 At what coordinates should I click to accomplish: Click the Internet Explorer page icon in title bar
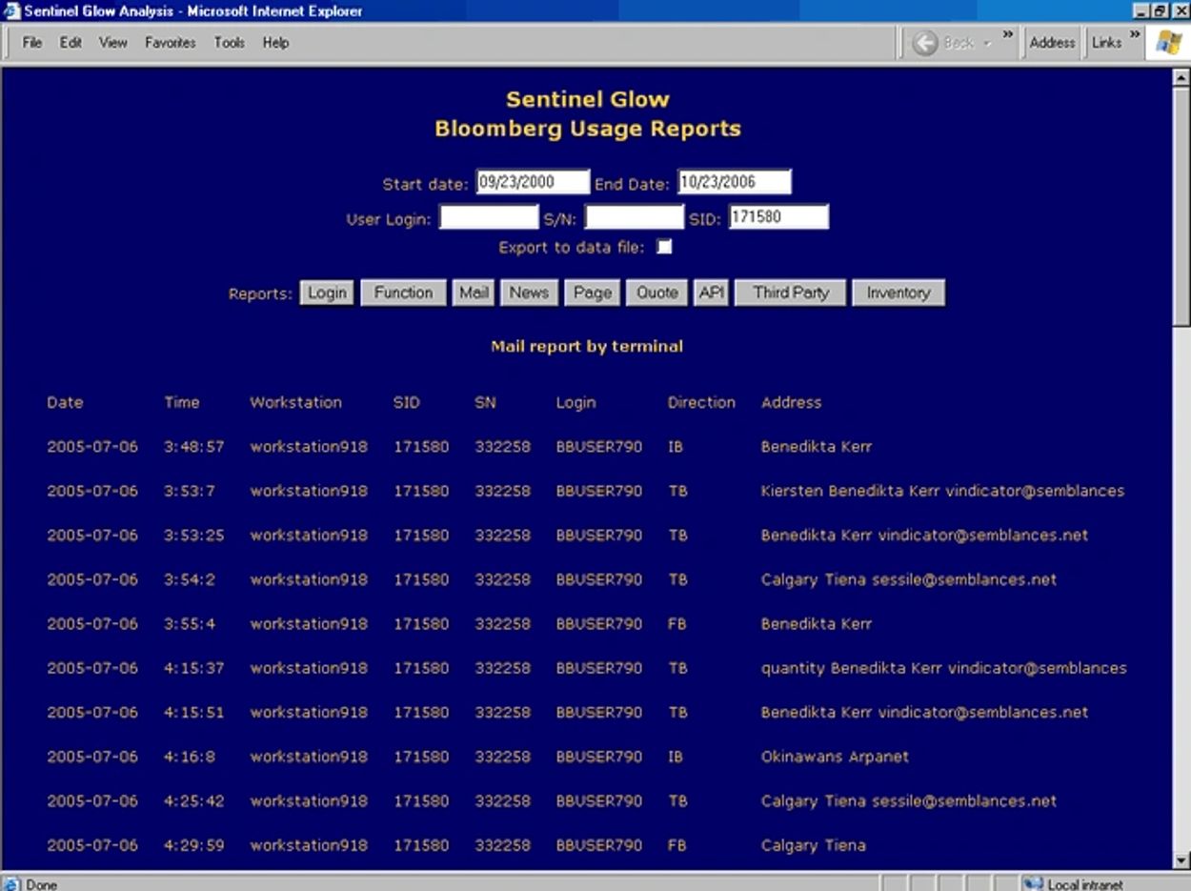11,11
